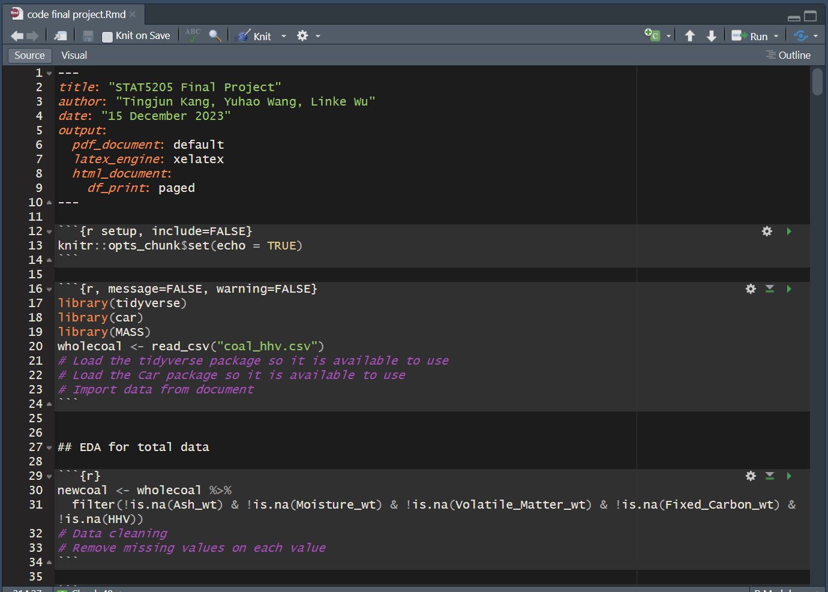The image size is (828, 592).
Task: Click library(tidyverse) line
Action: coord(122,303)
